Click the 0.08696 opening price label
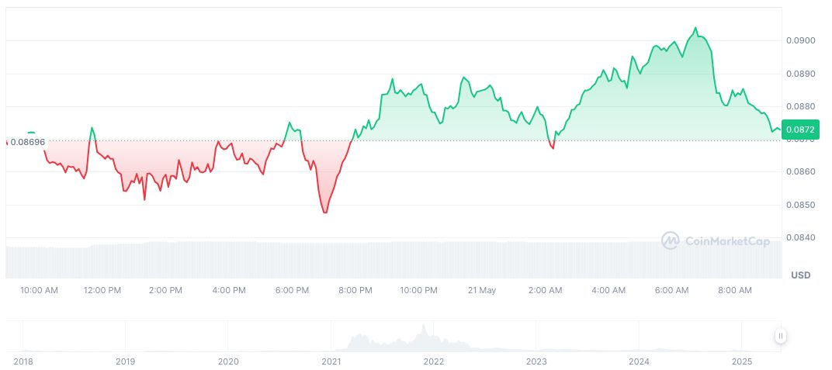This screenshot has width=832, height=370. coord(28,143)
